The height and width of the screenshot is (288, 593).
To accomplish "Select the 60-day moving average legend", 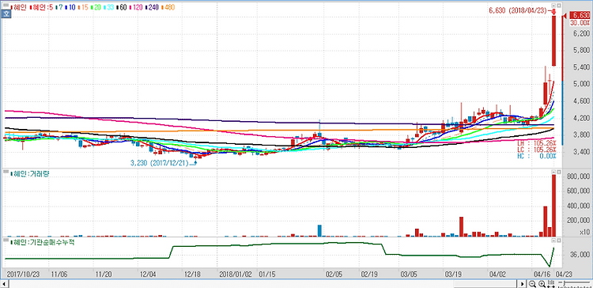I will click(x=121, y=7).
